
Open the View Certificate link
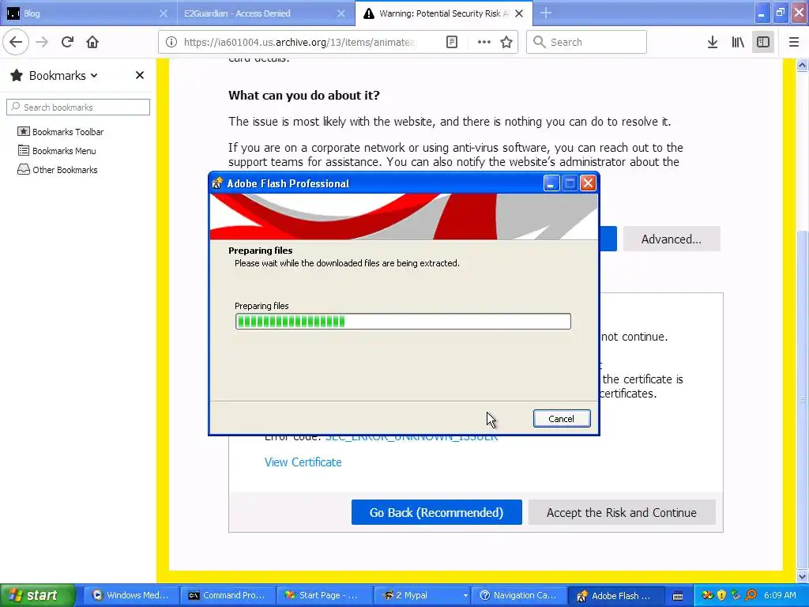[x=303, y=462]
